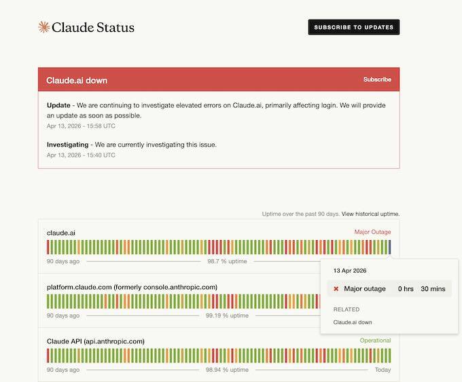The height and width of the screenshot is (382, 462).
Task: Click the related Claude.ai down tooltip link
Action: pyautogui.click(x=352, y=322)
